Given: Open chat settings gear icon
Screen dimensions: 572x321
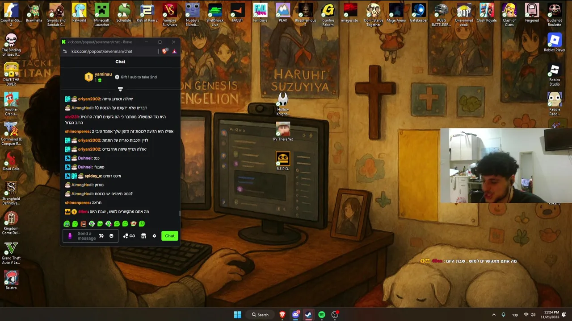Looking at the screenshot, I should tap(154, 236).
